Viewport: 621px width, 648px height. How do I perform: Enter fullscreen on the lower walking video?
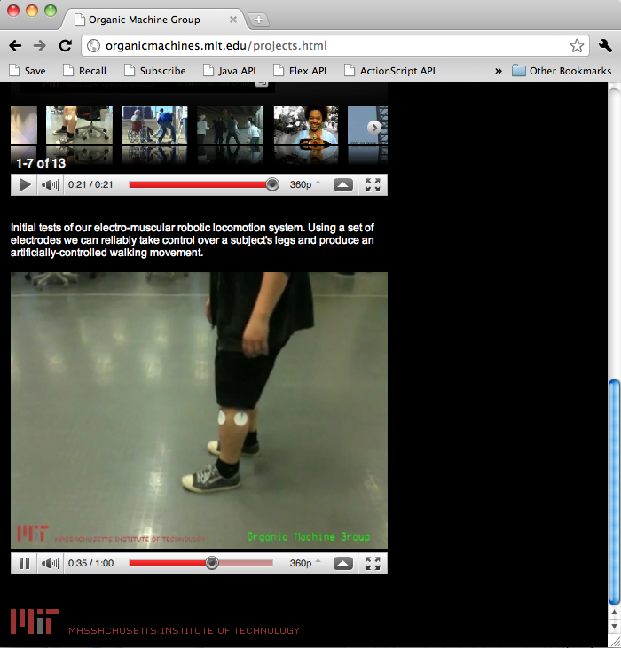(x=373, y=563)
